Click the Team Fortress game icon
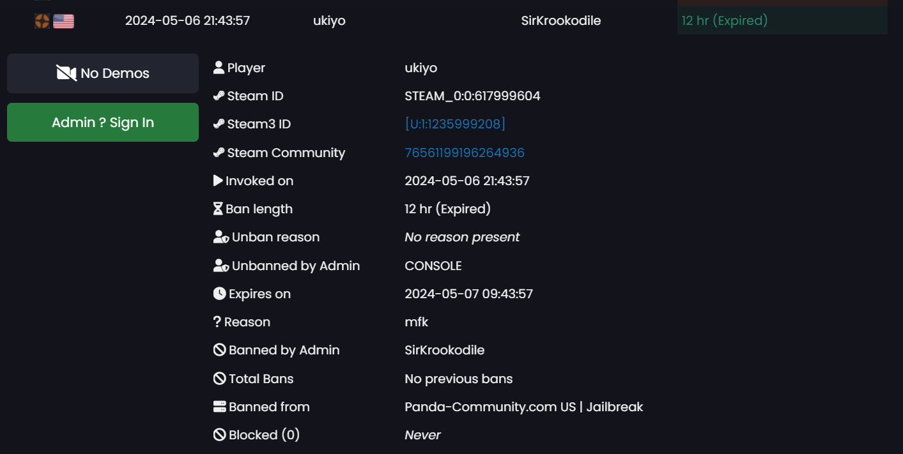 42,21
